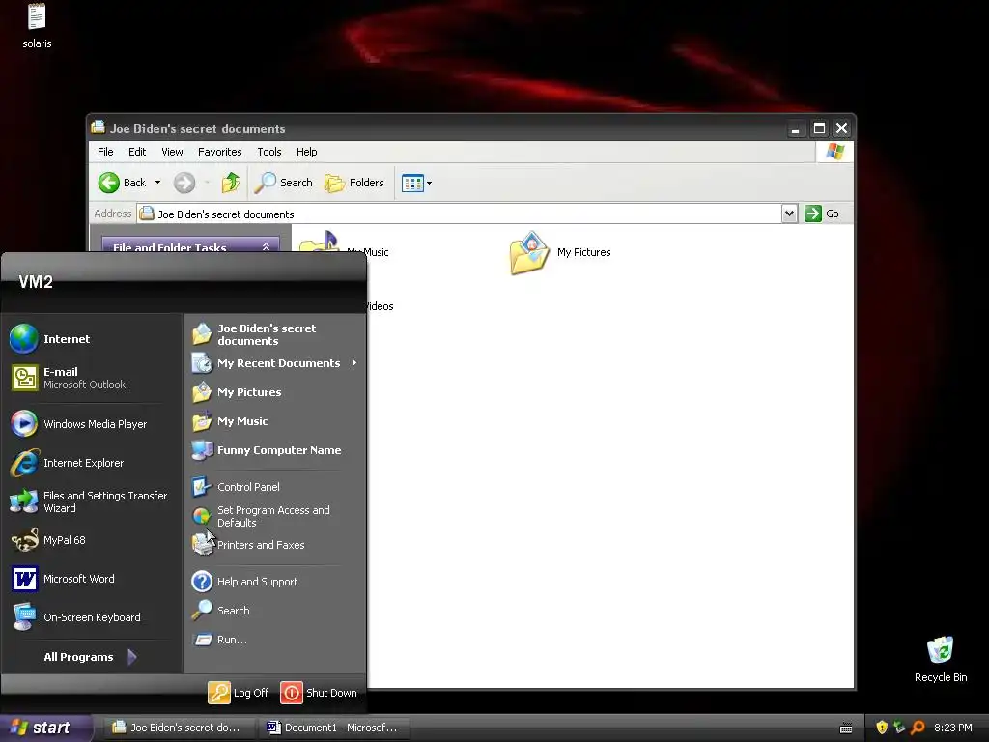Click Search in Explorer toolbar
The height and width of the screenshot is (742, 989).
[x=284, y=183]
